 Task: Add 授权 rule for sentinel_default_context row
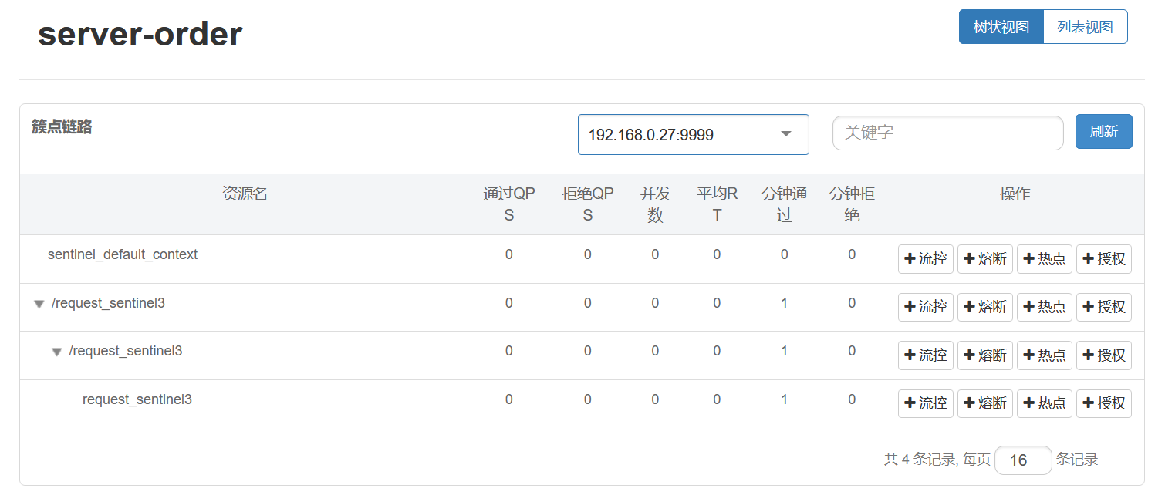(x=1103, y=259)
